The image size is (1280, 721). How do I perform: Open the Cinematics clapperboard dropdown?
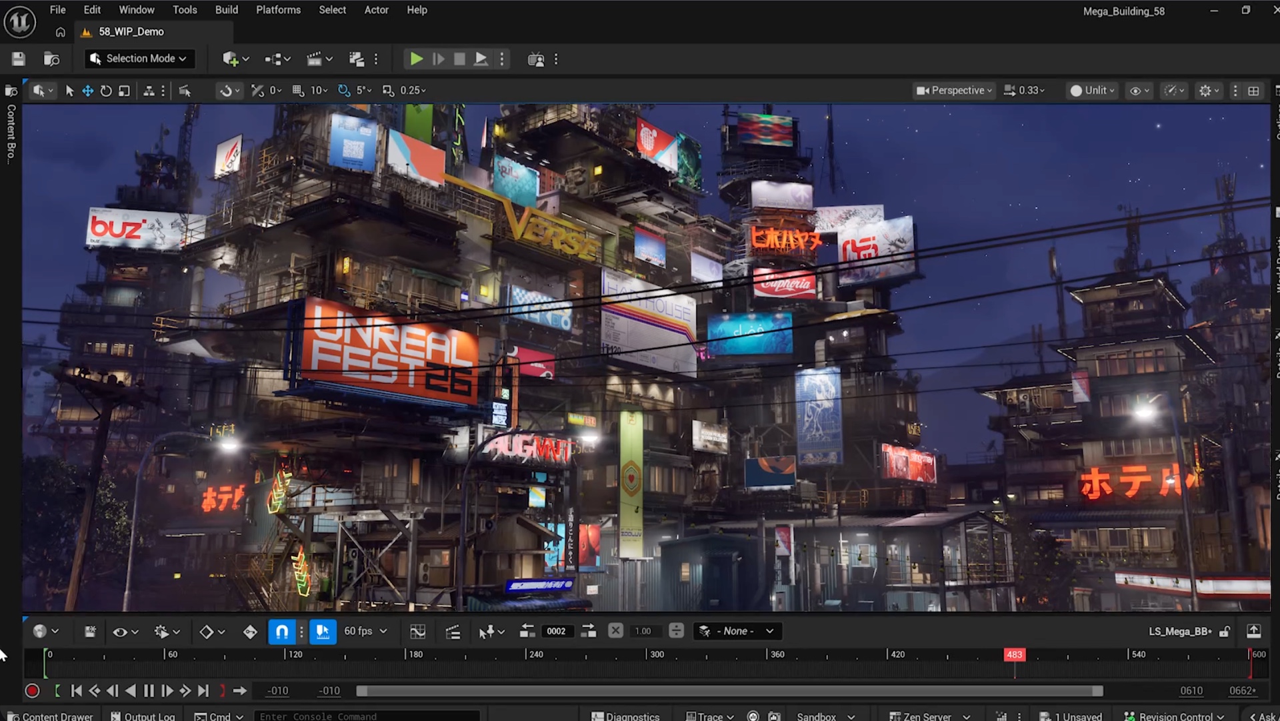[x=319, y=59]
